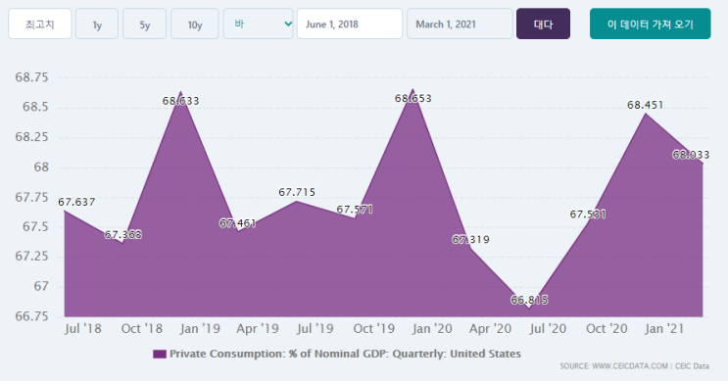Click the 67.319 data point label
The height and width of the screenshot is (381, 728).
point(470,239)
